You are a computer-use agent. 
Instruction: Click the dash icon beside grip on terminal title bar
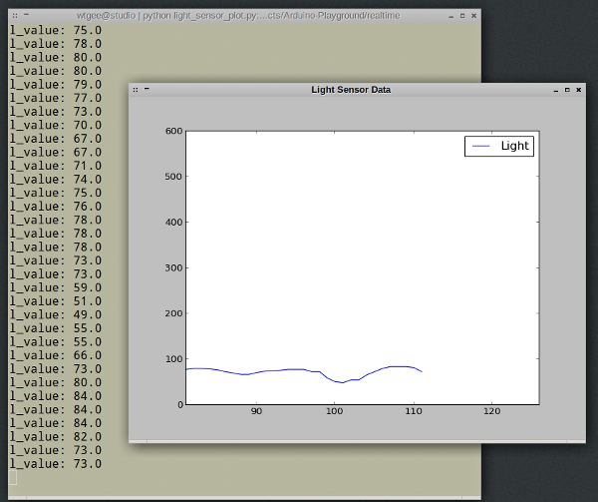click(26, 15)
